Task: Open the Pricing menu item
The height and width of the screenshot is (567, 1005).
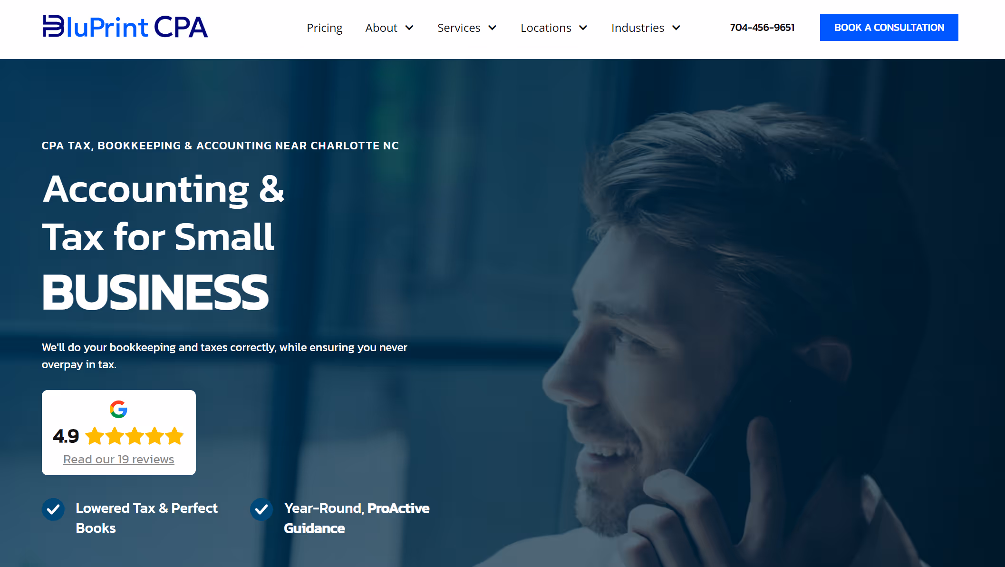Action: pyautogui.click(x=324, y=28)
